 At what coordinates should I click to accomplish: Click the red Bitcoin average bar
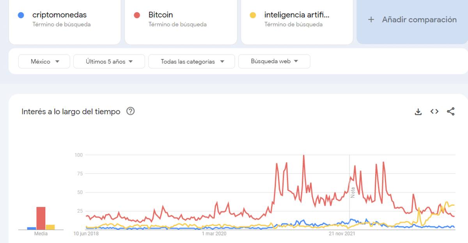point(41,218)
